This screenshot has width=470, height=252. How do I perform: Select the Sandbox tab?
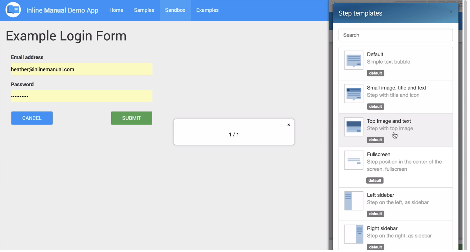[x=176, y=10]
